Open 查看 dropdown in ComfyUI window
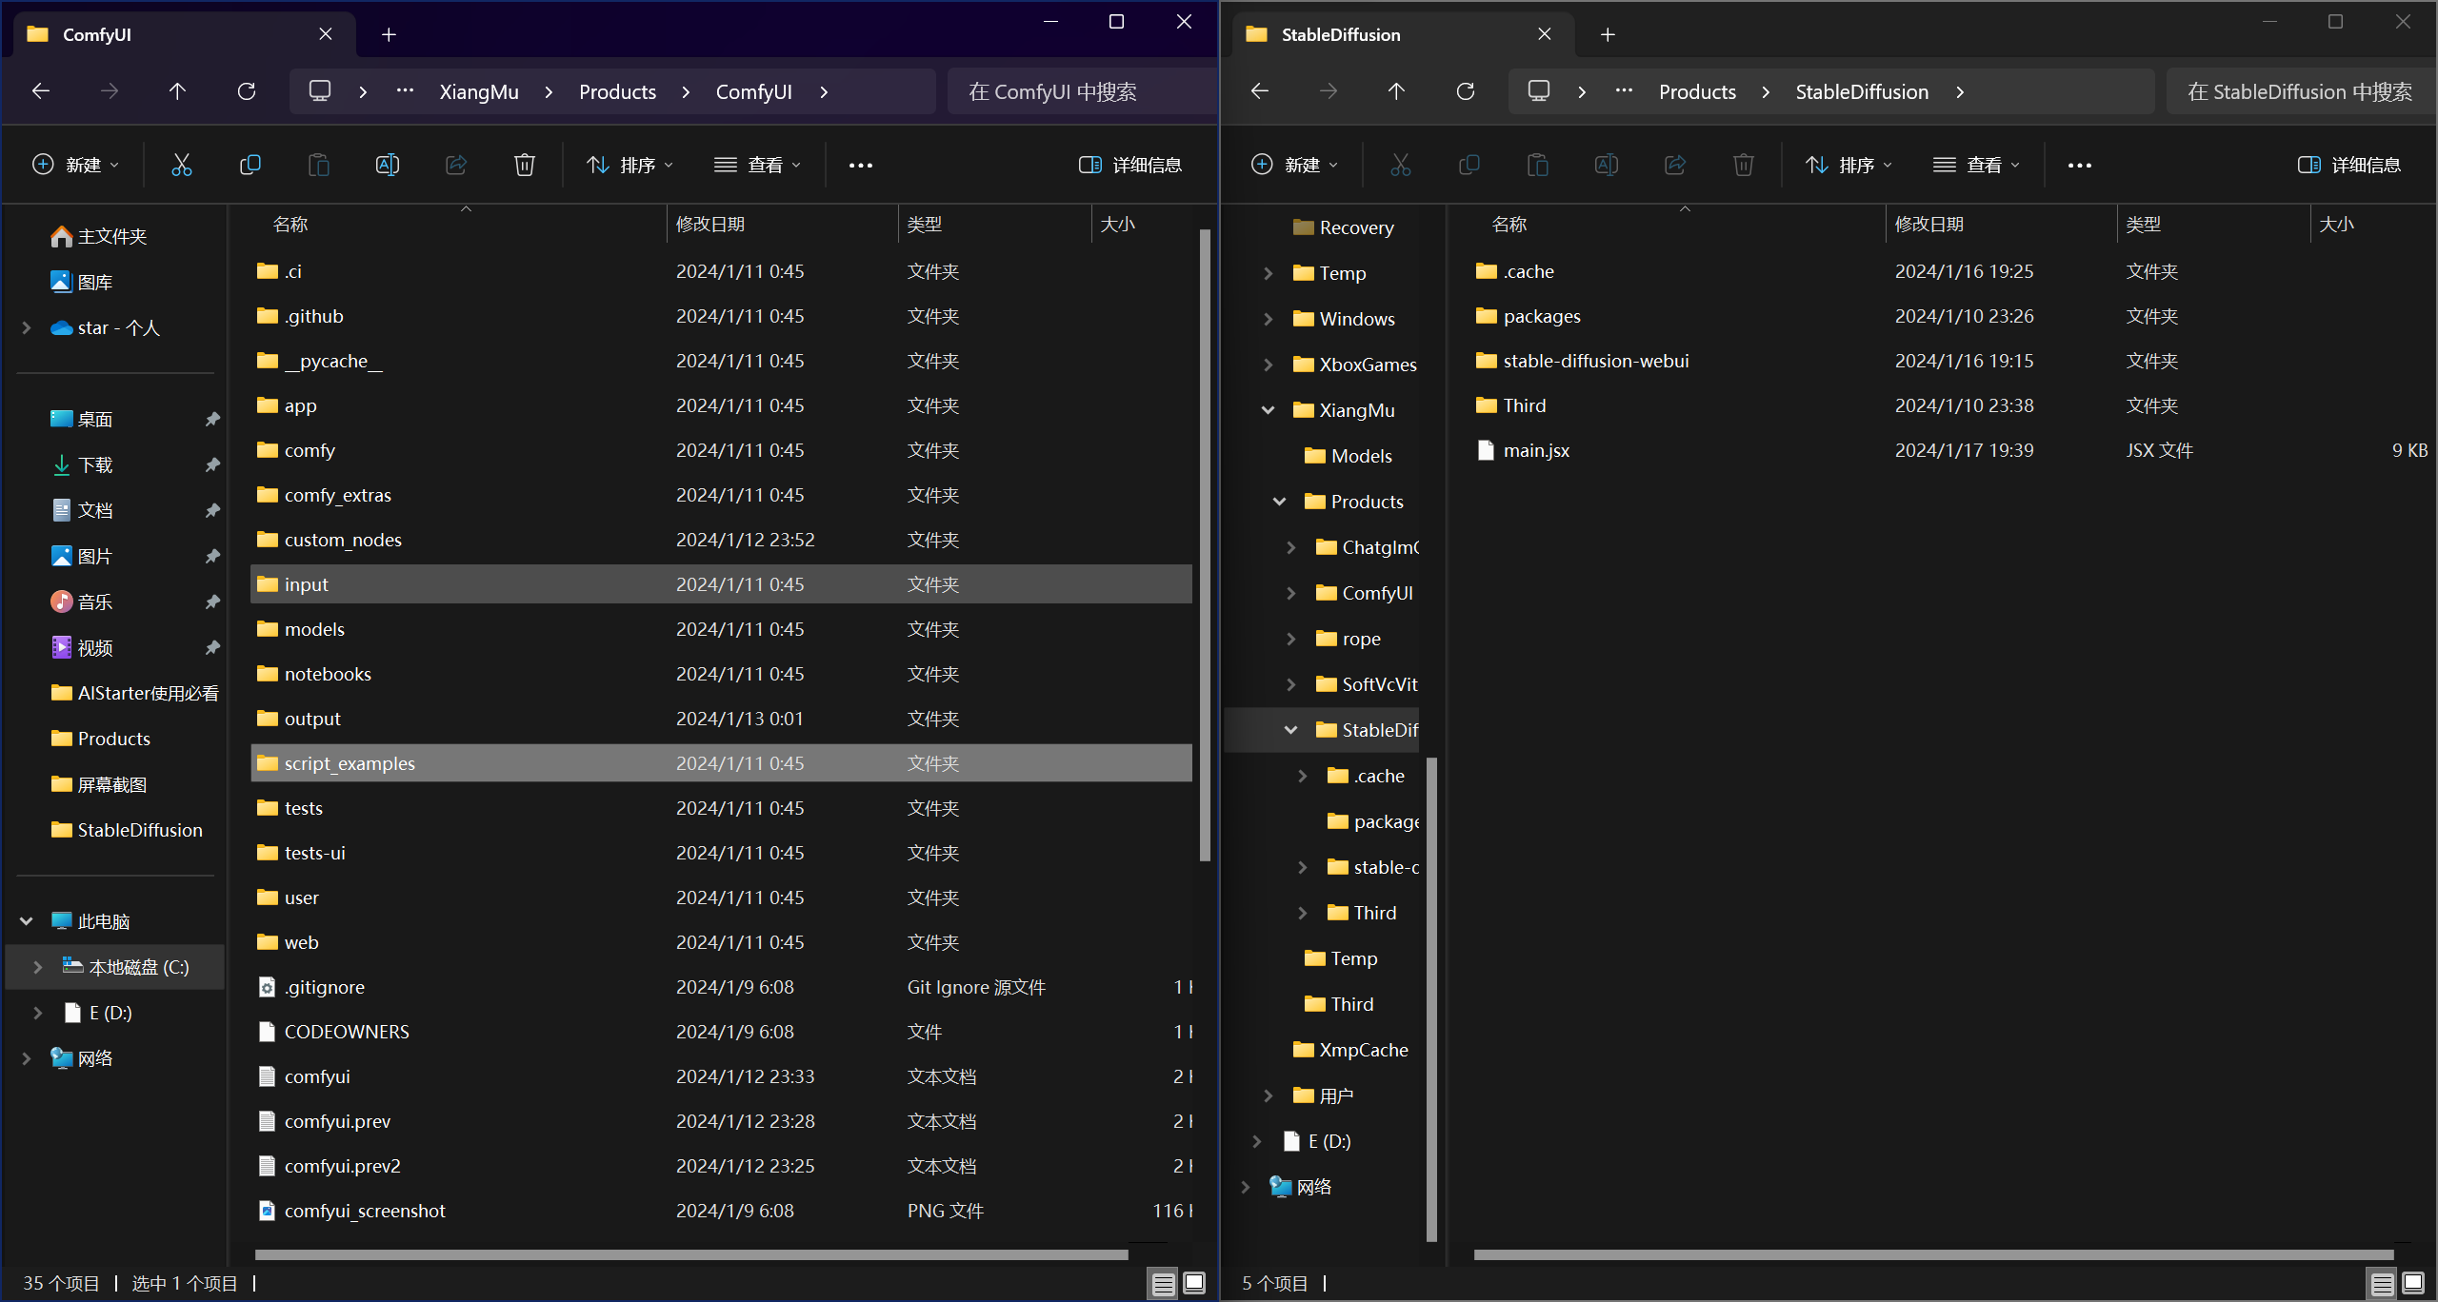This screenshot has width=2438, height=1302. tap(757, 165)
